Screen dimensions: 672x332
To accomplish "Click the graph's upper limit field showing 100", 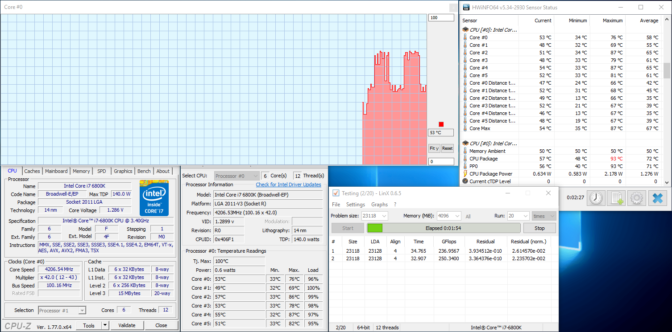I will pyautogui.click(x=441, y=18).
